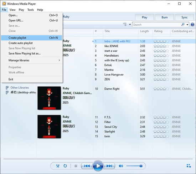This screenshot has width=196, height=174.
Task: Open the search options dropdown arrow
Action: coord(187,25)
